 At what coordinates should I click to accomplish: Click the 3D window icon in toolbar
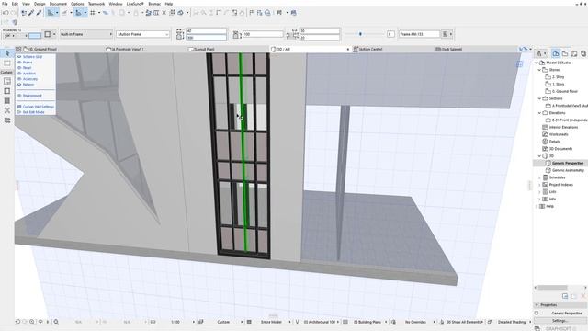pos(180,13)
